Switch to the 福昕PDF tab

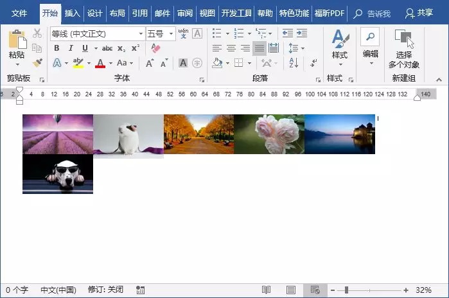(330, 13)
